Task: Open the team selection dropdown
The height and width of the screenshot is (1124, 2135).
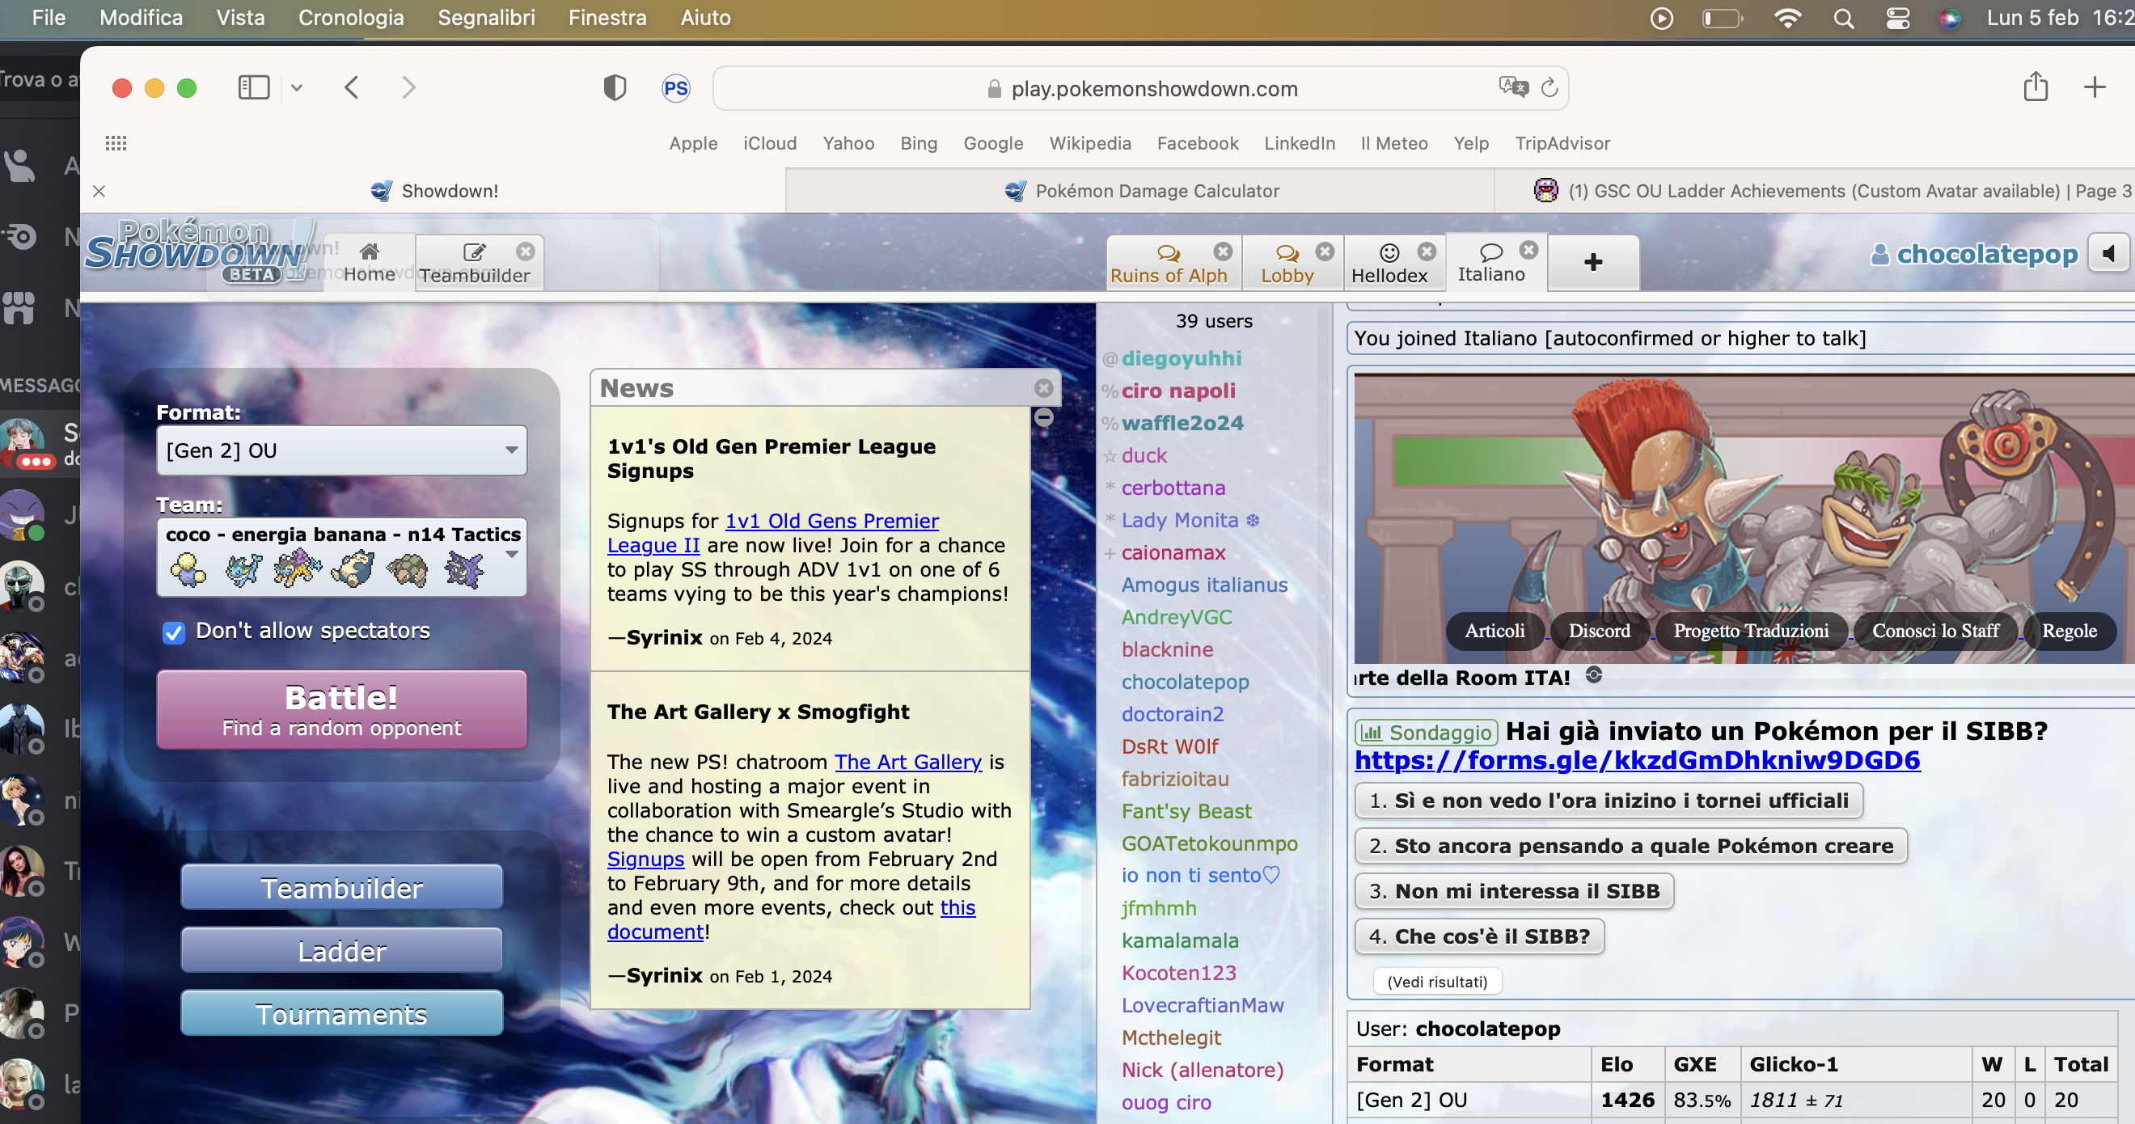Action: pos(341,557)
